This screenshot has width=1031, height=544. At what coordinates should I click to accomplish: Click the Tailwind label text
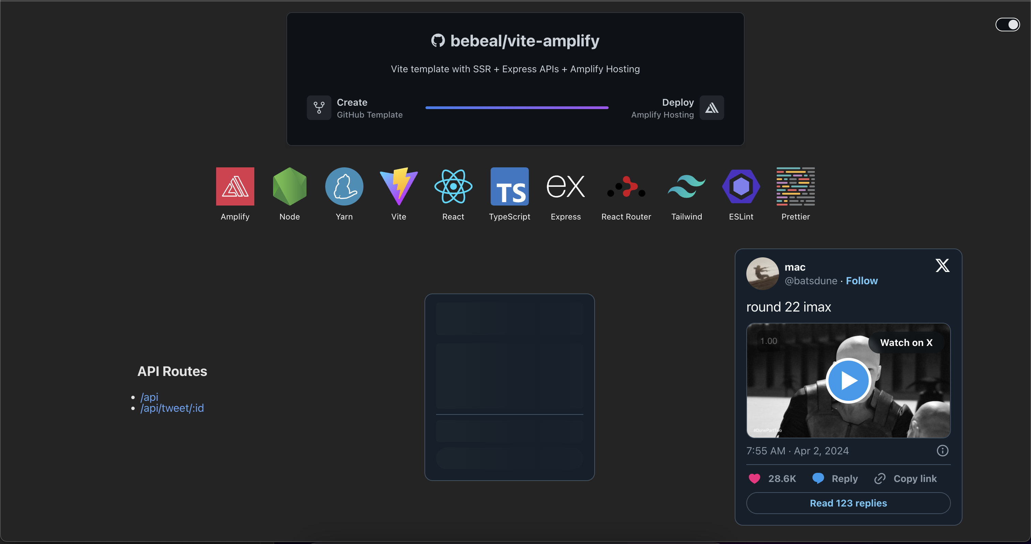pos(686,217)
